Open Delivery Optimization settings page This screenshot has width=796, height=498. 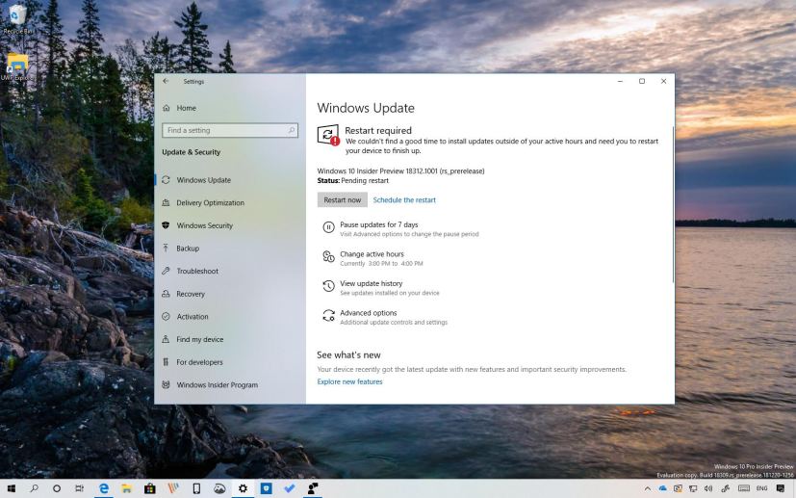210,202
